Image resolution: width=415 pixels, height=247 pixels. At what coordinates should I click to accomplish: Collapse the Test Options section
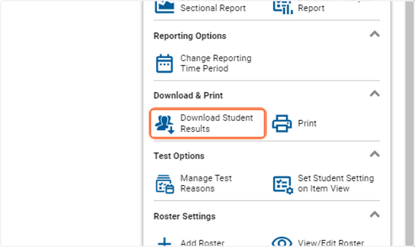coord(375,154)
